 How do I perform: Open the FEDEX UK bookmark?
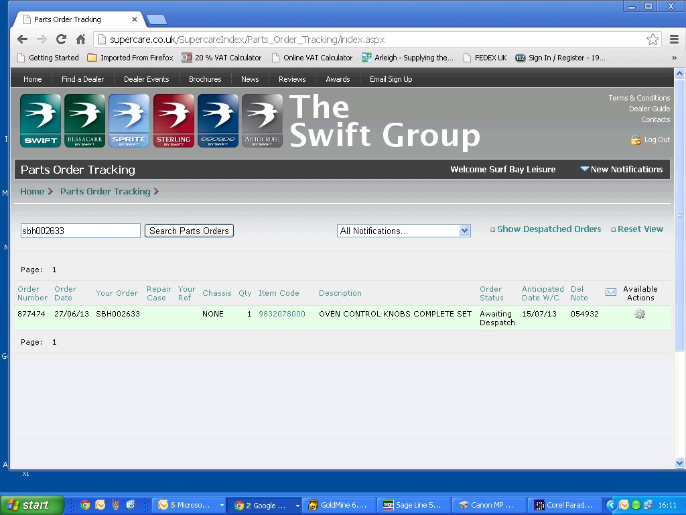[485, 58]
